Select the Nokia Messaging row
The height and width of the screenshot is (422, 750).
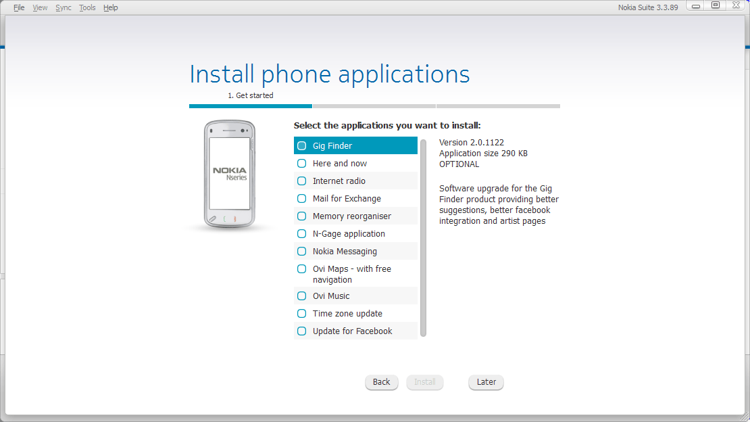(x=355, y=252)
